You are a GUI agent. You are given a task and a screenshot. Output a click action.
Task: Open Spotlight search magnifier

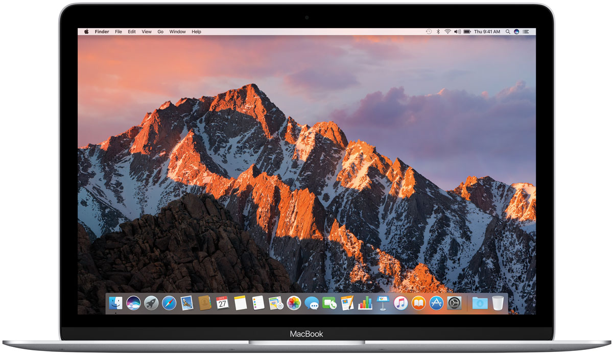(507, 32)
